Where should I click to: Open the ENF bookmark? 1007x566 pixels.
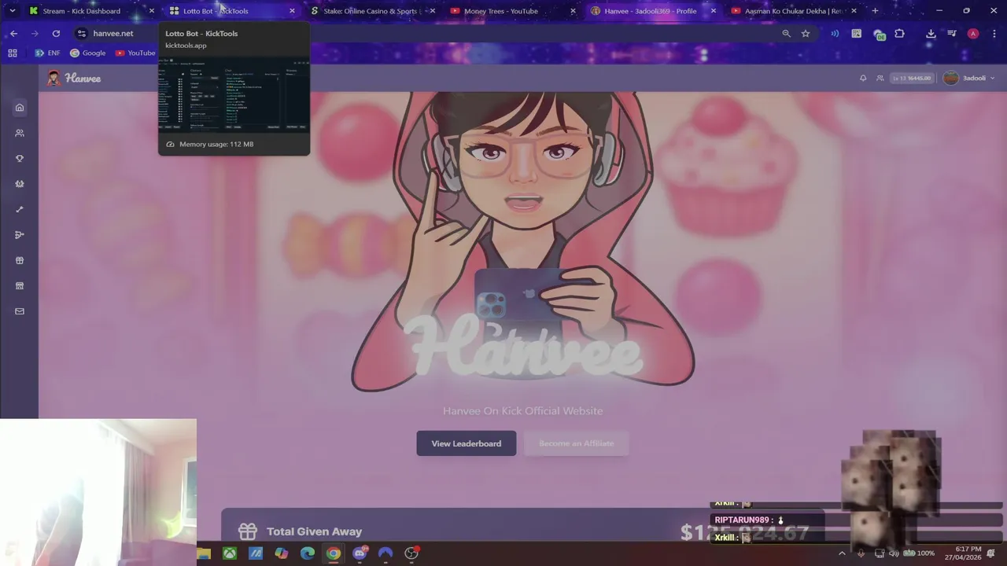[47, 53]
